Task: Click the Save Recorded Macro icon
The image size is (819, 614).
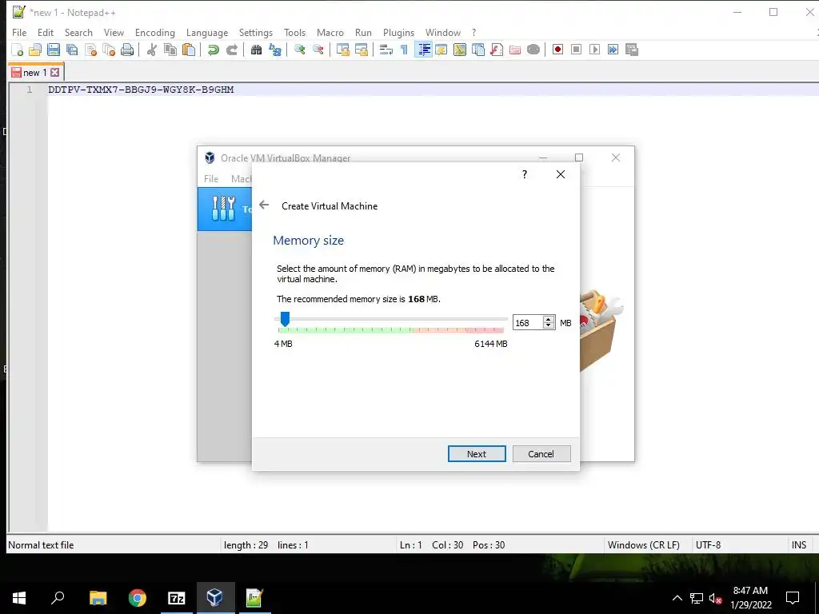Action: (632, 50)
